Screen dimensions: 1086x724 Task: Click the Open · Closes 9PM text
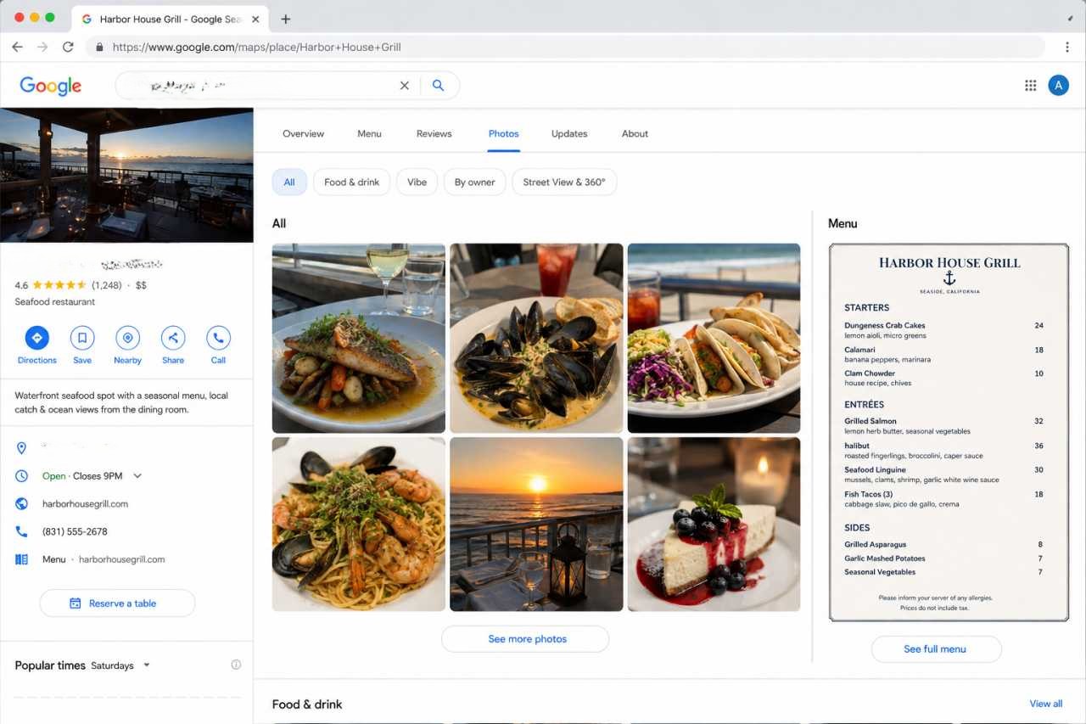tap(83, 476)
